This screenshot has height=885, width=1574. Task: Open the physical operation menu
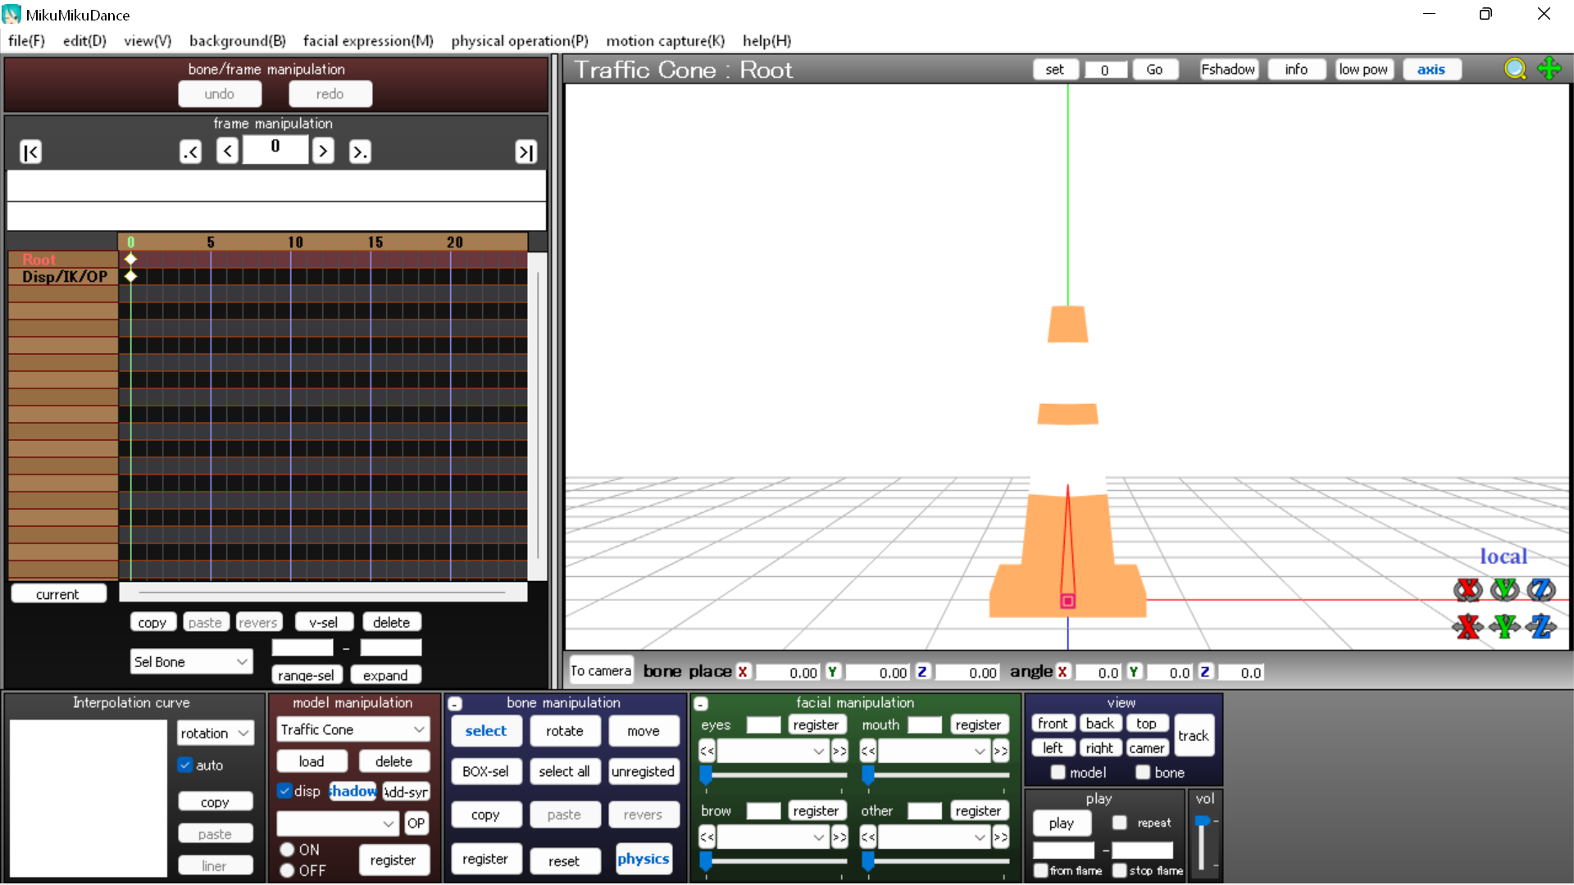pos(519,41)
